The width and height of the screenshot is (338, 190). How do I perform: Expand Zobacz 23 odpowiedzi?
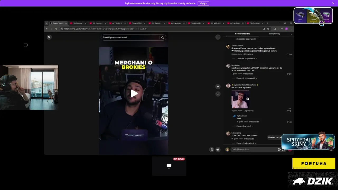pyautogui.click(x=247, y=39)
